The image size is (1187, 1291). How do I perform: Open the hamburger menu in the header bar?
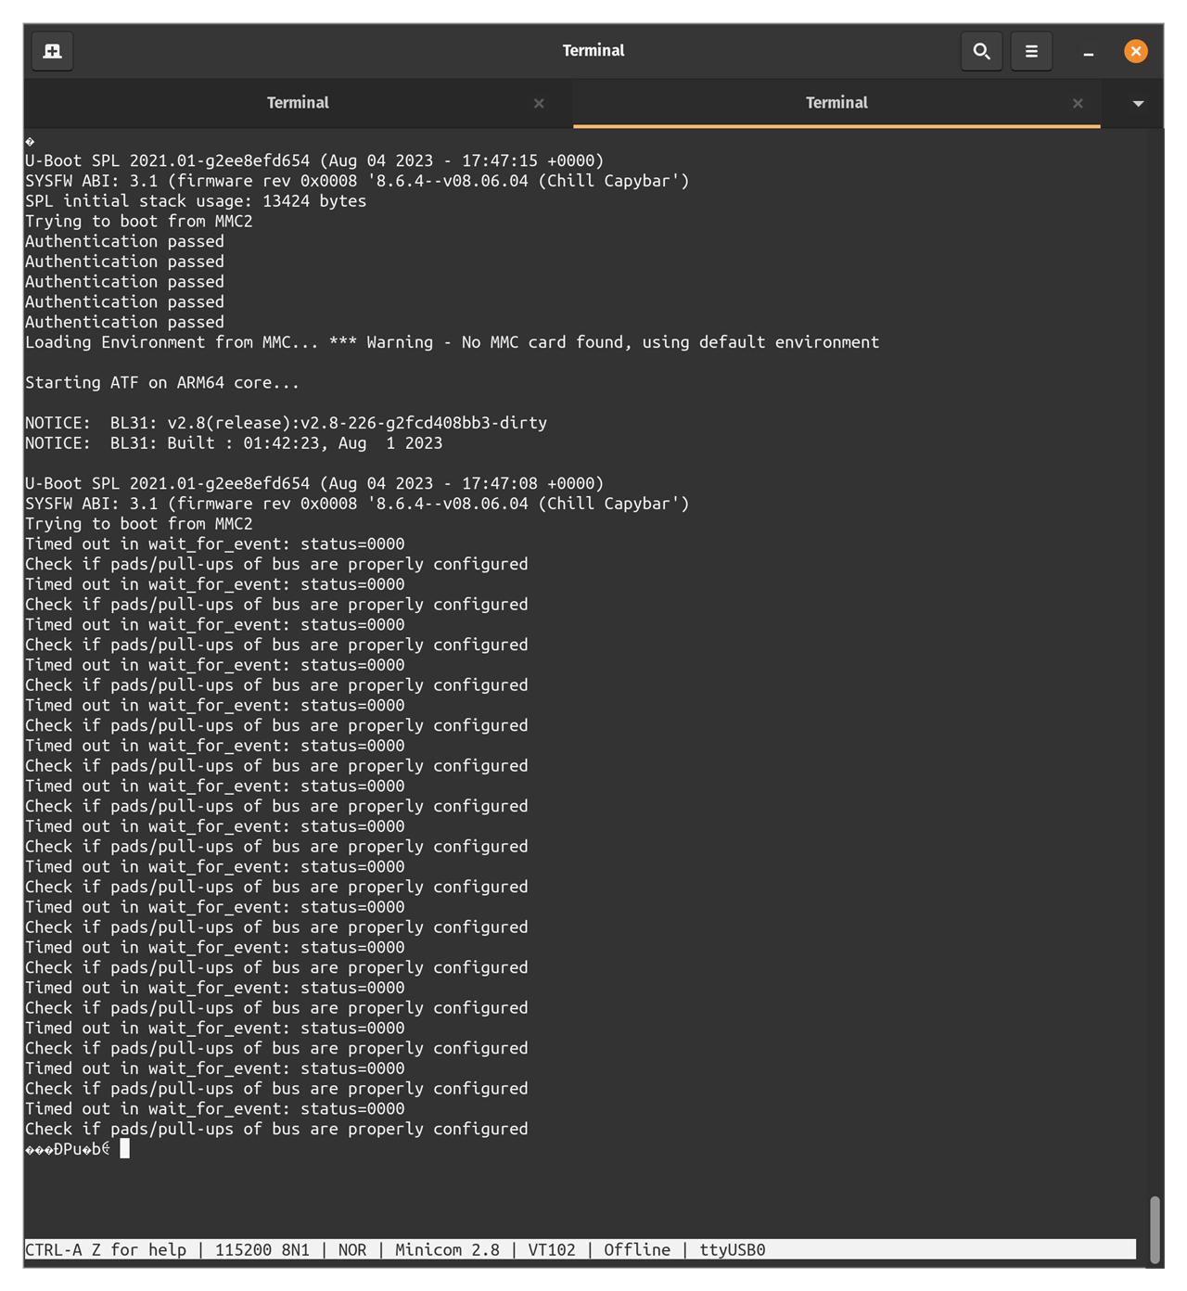(x=1031, y=51)
